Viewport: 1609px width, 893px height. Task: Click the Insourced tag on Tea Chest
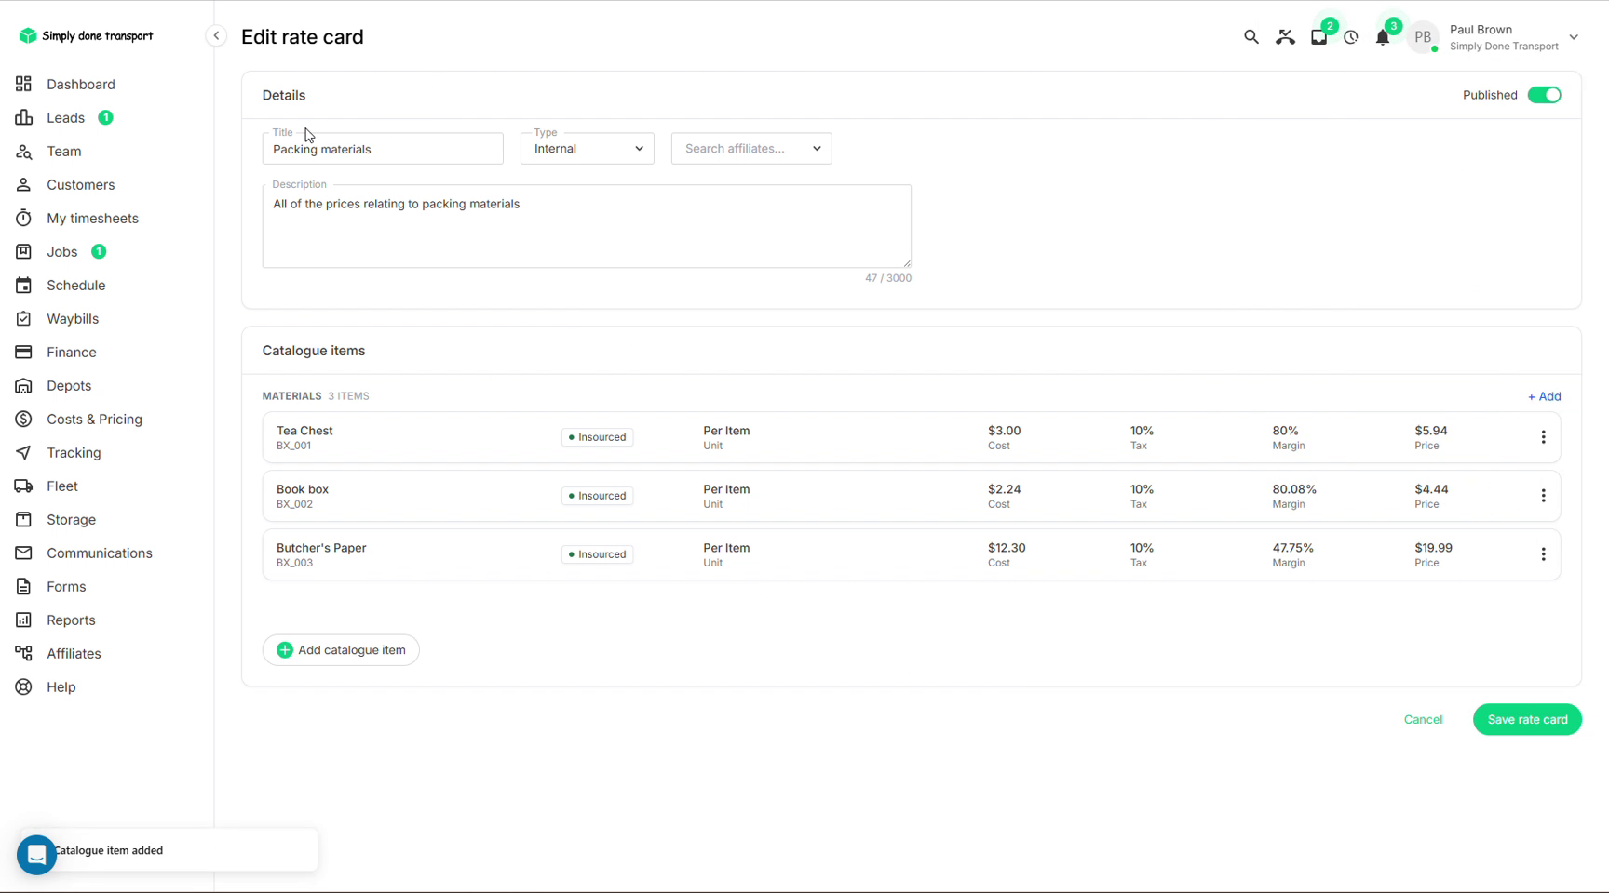pyautogui.click(x=597, y=437)
